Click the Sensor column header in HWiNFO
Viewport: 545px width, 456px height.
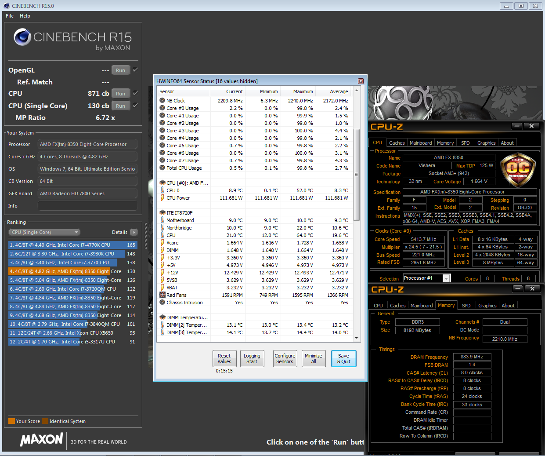[x=184, y=91]
